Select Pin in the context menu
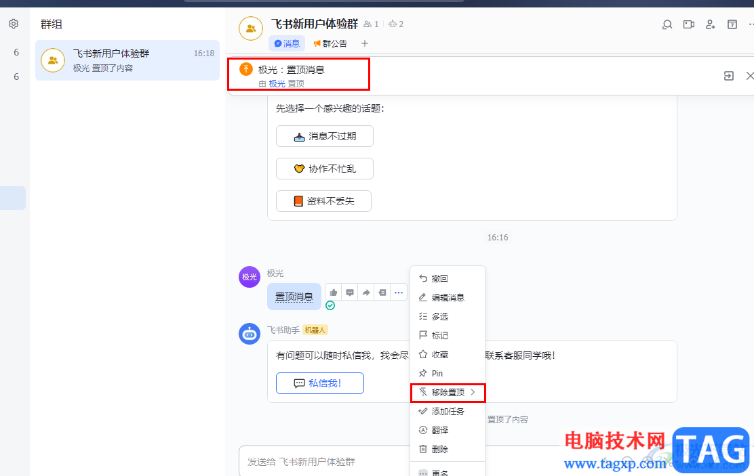 448,373
